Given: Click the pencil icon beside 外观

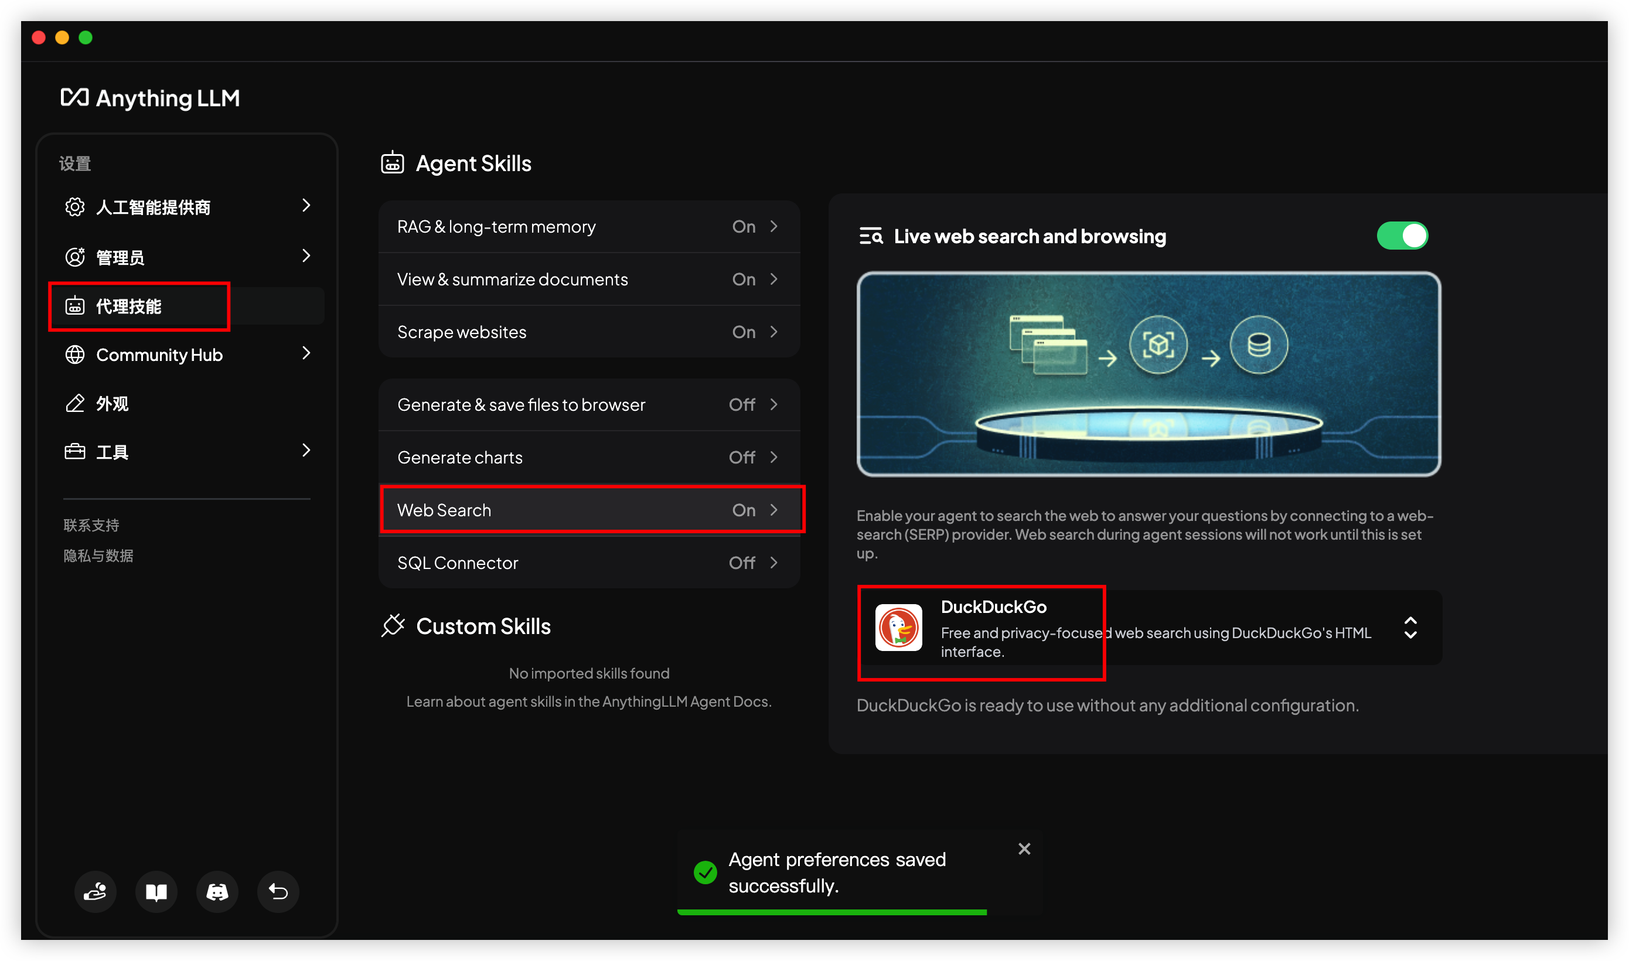Looking at the screenshot, I should tap(75, 403).
